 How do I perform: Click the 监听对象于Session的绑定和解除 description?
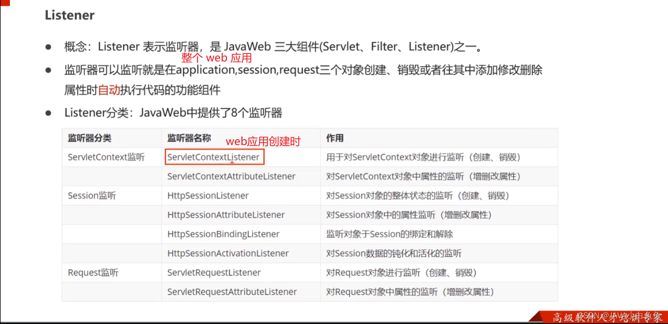click(x=390, y=234)
